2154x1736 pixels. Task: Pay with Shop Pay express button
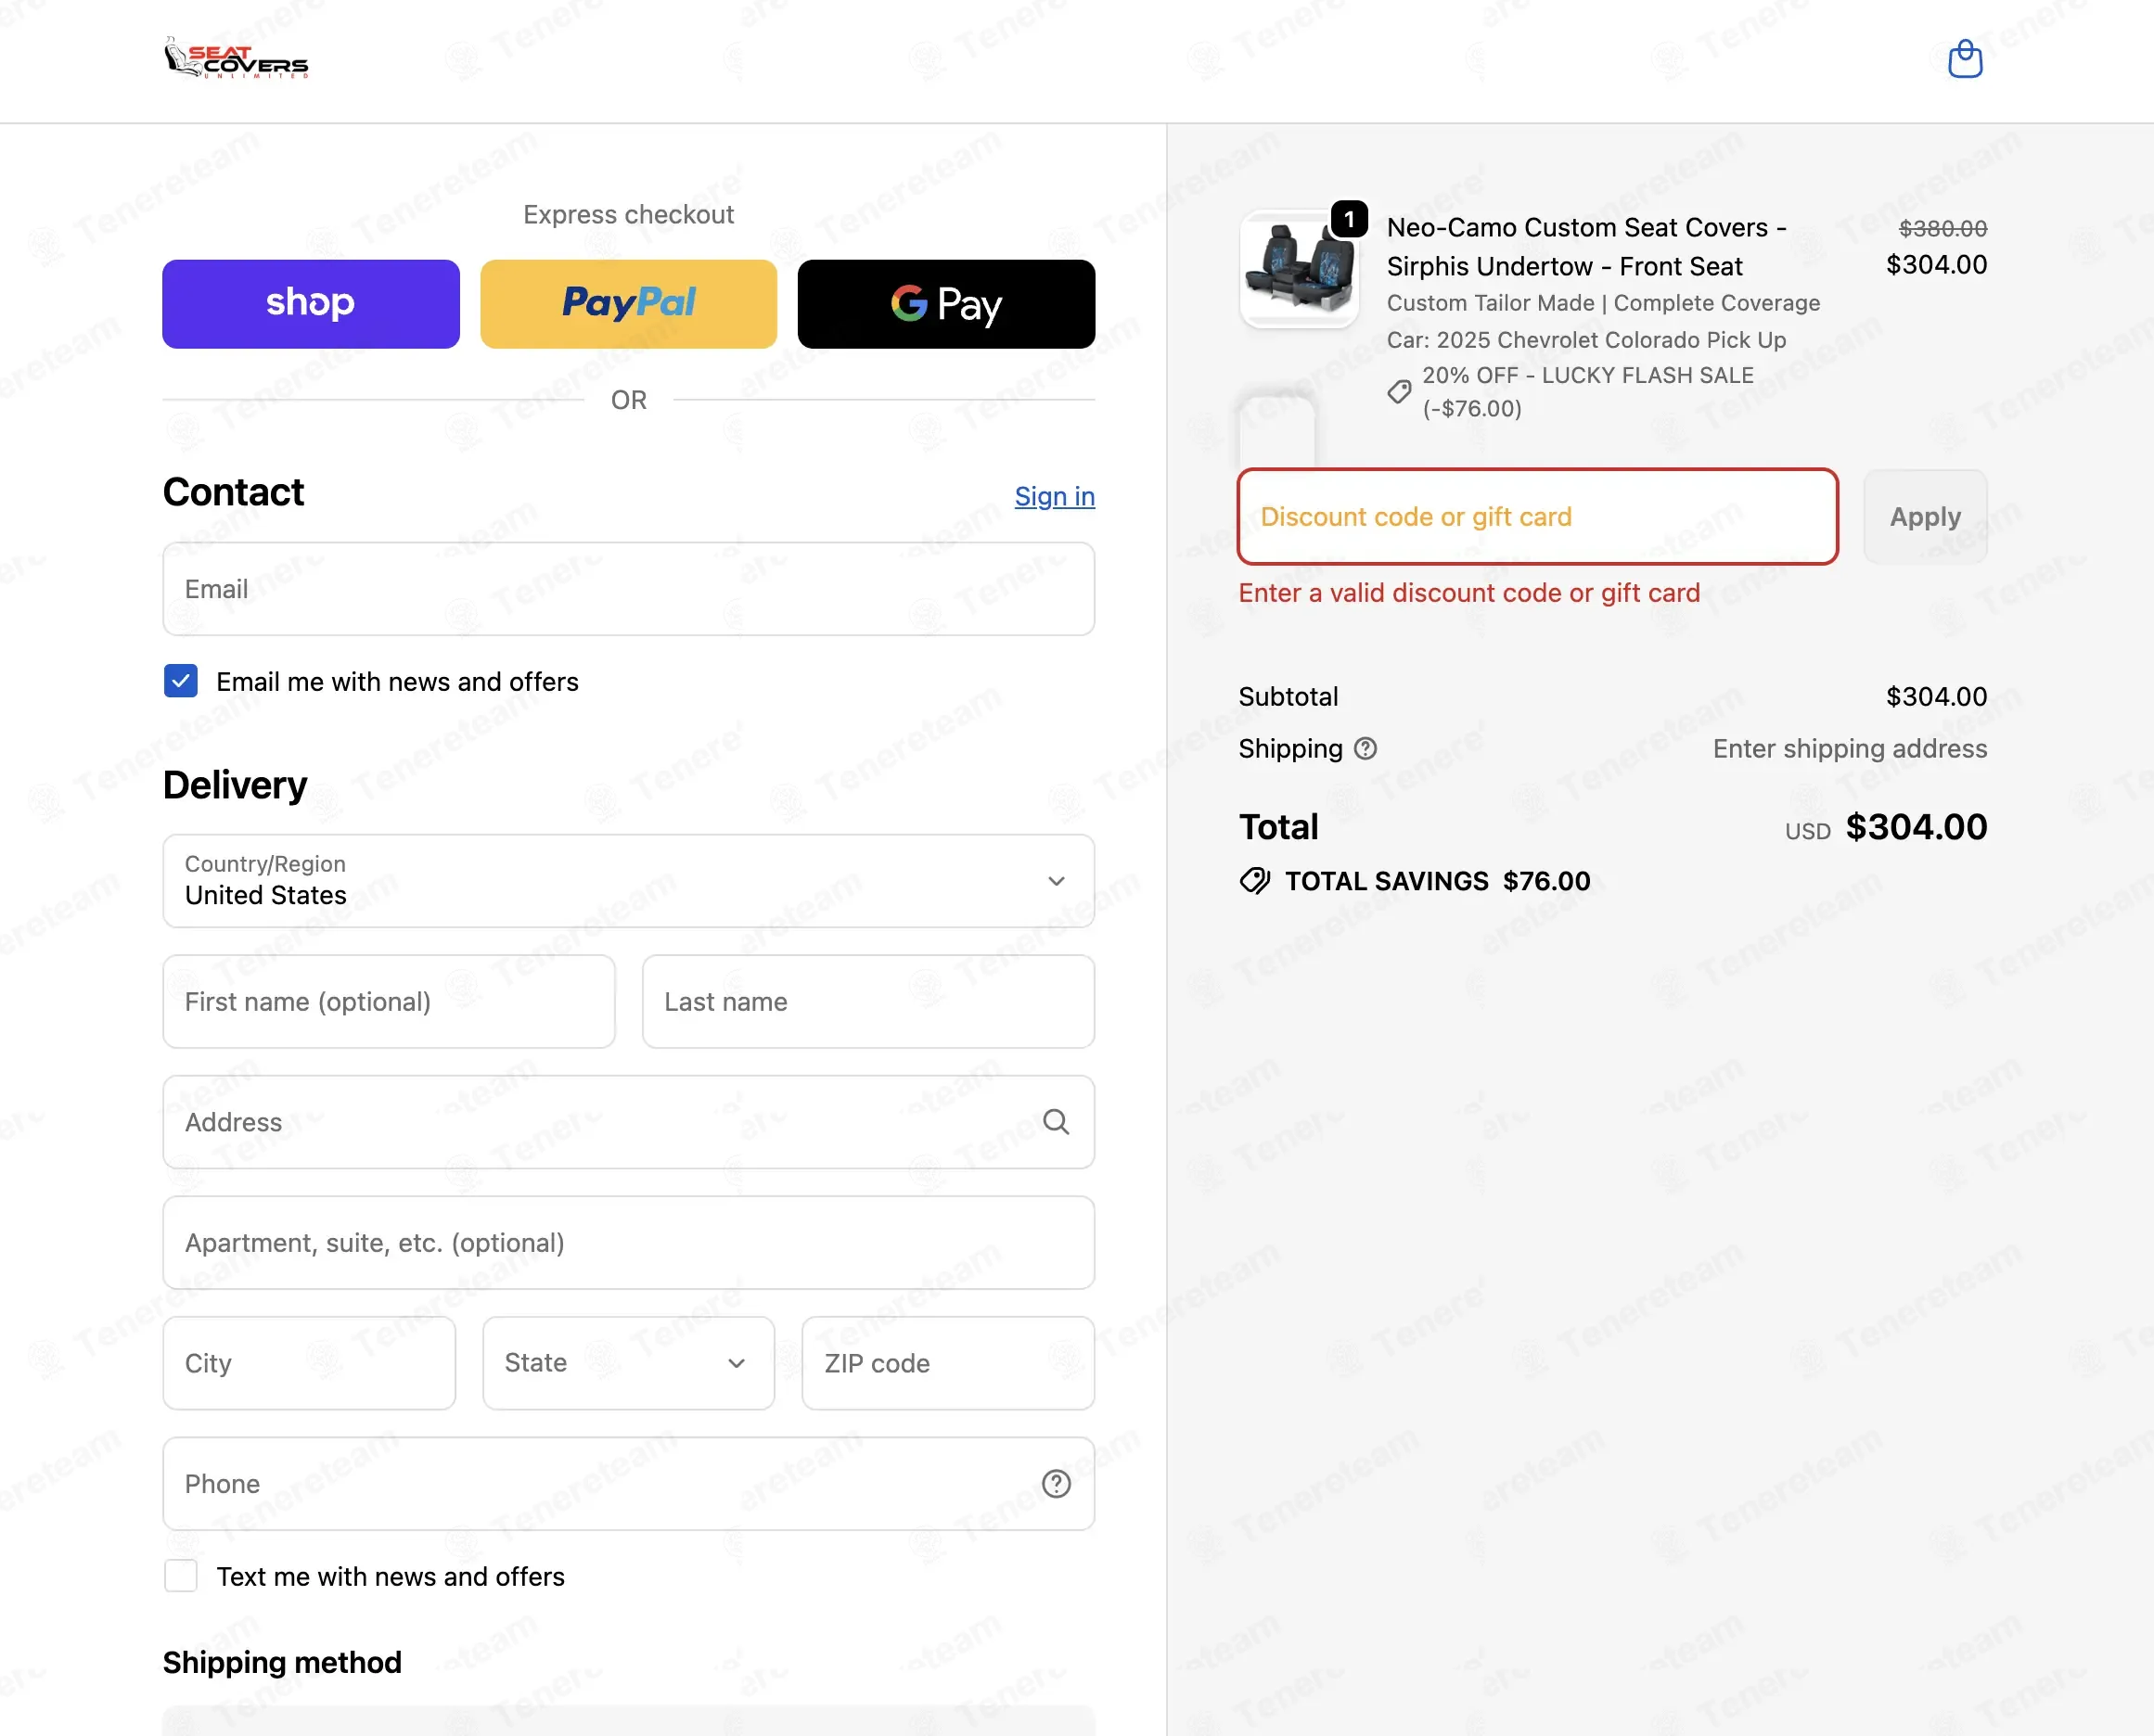click(311, 304)
